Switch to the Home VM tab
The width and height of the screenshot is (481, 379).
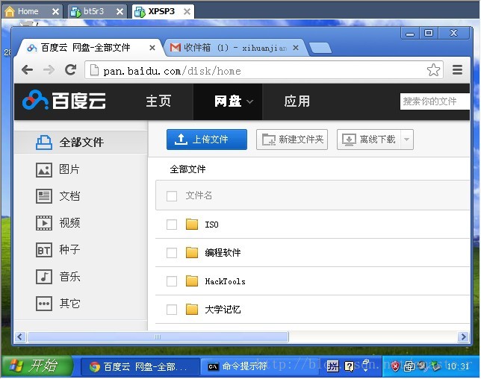32,12
